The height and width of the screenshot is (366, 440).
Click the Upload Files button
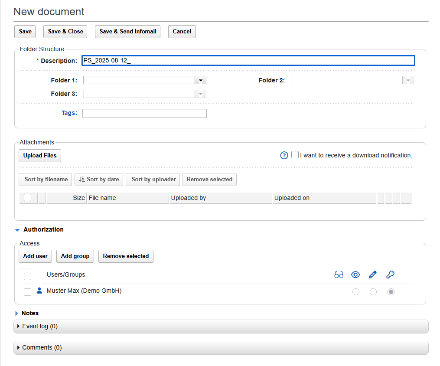[x=40, y=156]
